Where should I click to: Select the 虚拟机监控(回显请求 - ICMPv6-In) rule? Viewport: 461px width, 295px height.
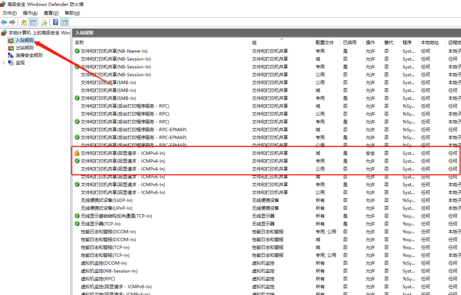click(x=116, y=287)
